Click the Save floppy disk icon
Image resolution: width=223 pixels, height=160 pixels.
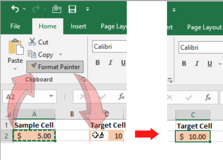72,9
